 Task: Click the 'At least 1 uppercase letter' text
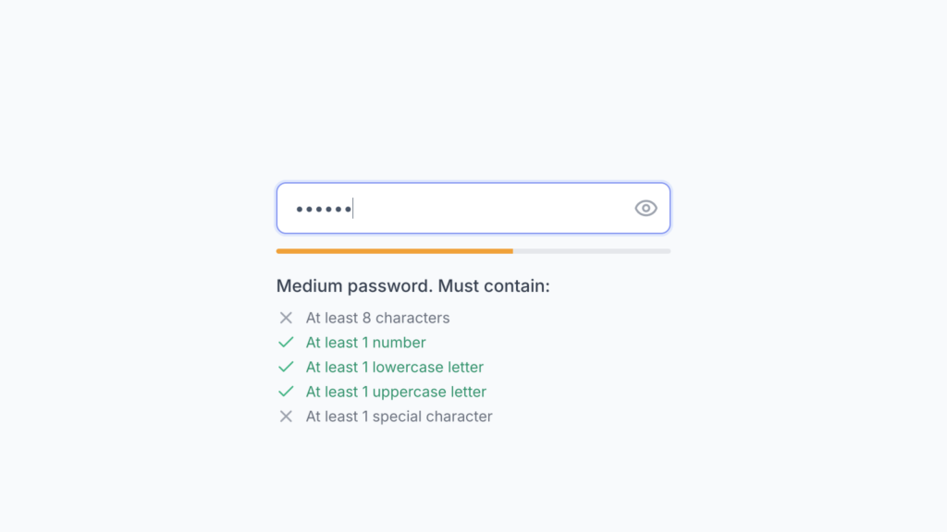[x=396, y=392]
